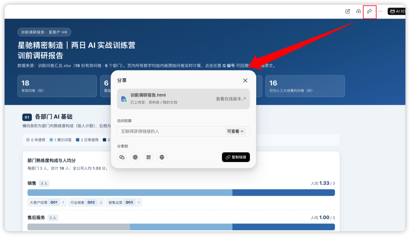Share via the globe web icon
The image size is (410, 236).
(x=162, y=157)
